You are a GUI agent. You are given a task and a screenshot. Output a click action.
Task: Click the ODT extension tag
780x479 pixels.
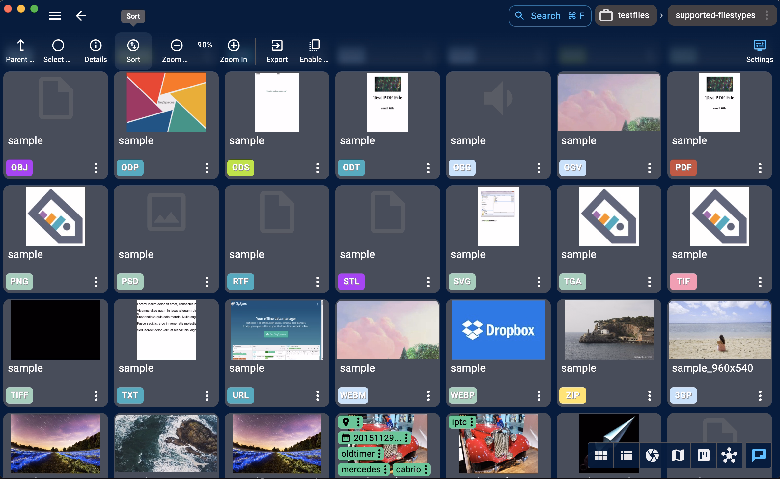tap(351, 167)
